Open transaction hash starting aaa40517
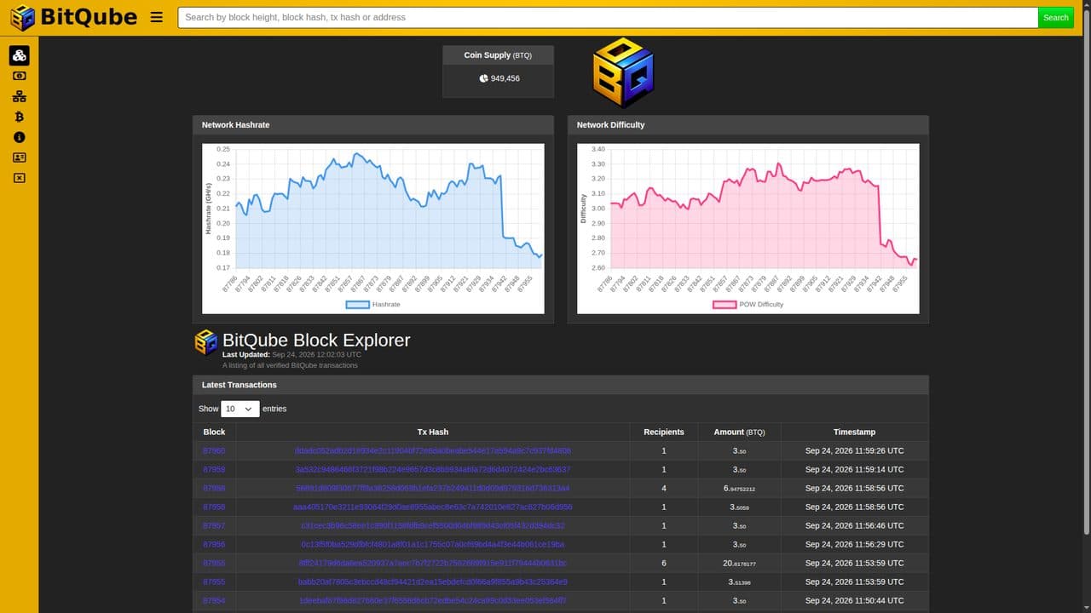This screenshot has height=613, width=1091. tap(432, 507)
